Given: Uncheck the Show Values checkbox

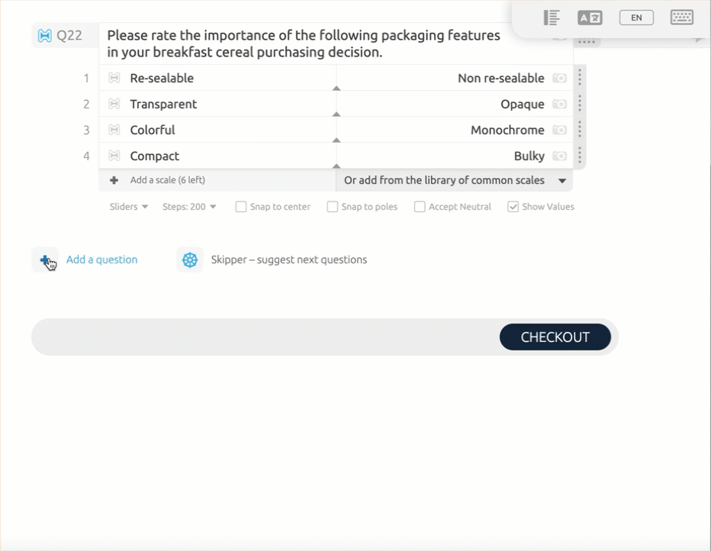Looking at the screenshot, I should pyautogui.click(x=513, y=207).
